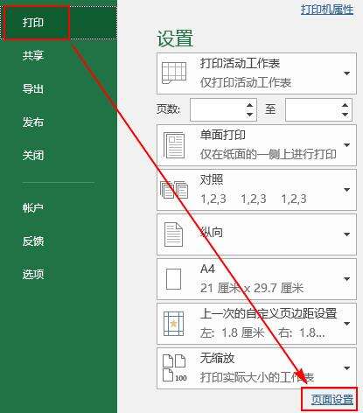
Task: Expand the A4 paper size dropdown arrow
Action: coord(346,279)
